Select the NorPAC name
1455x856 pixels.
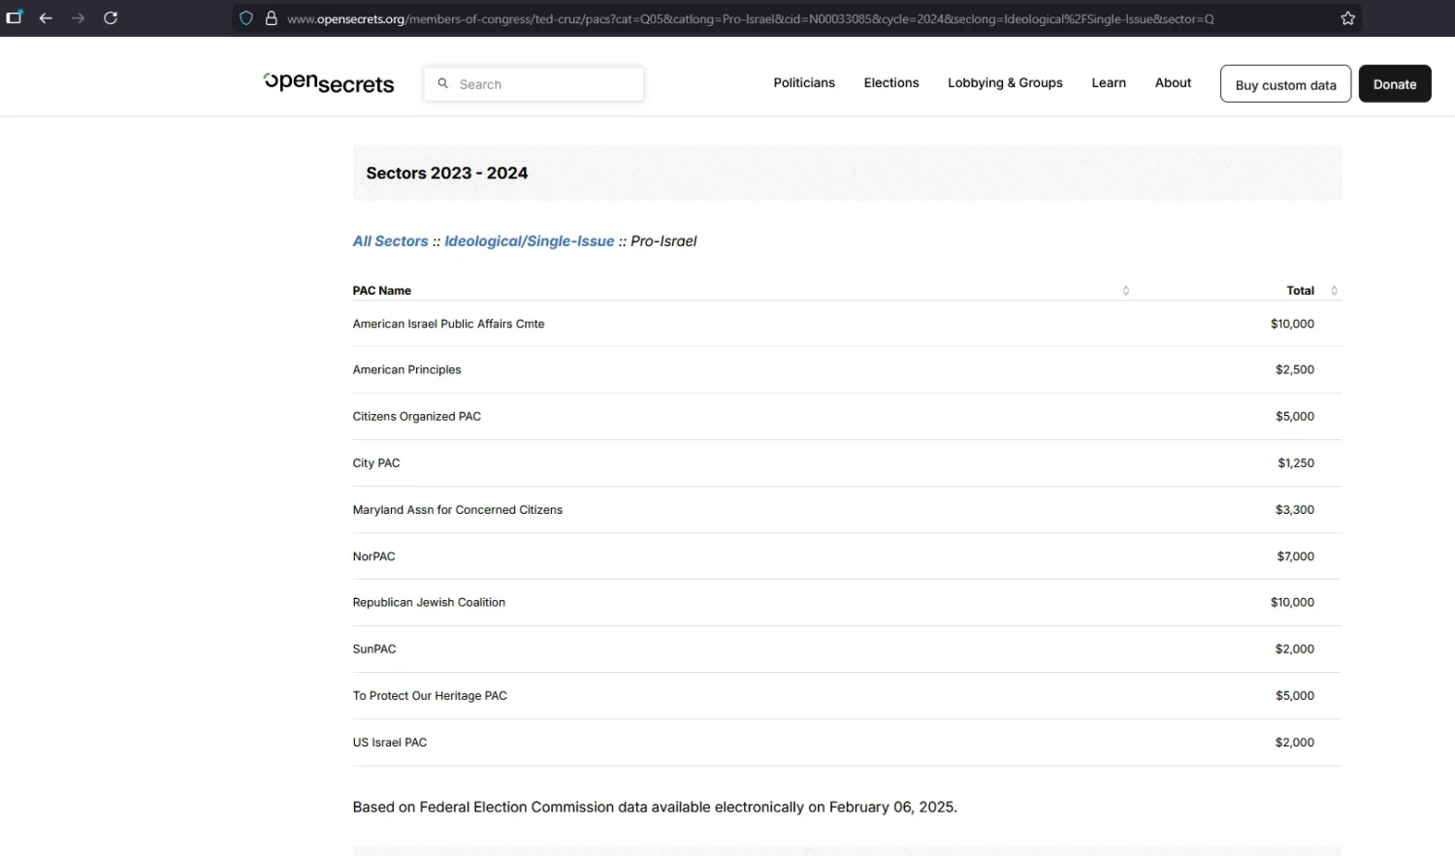pos(373,556)
